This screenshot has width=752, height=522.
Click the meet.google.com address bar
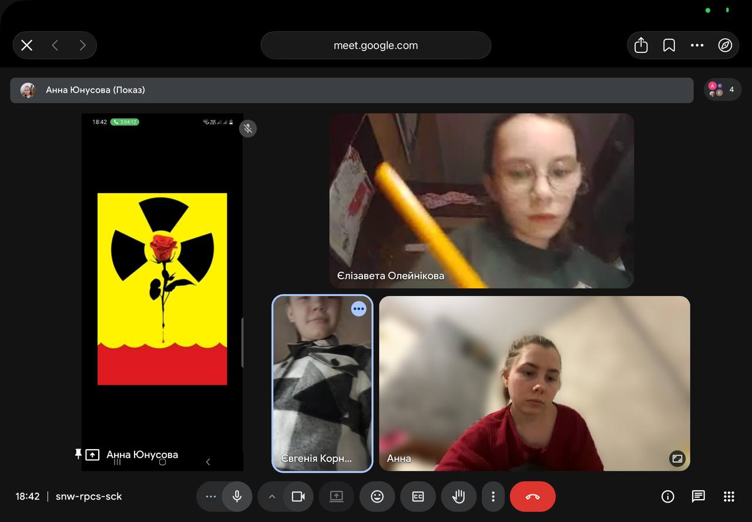point(375,45)
